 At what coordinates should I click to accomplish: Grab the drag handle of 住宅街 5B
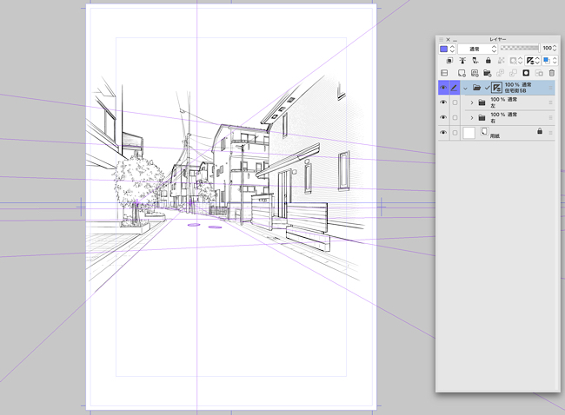coord(550,88)
